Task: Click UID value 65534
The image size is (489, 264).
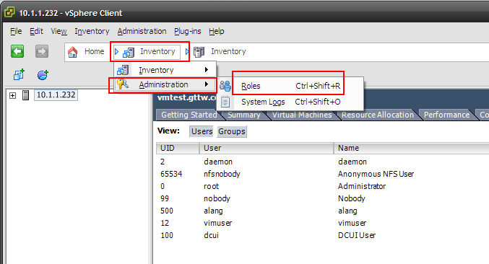Action: coord(171,174)
